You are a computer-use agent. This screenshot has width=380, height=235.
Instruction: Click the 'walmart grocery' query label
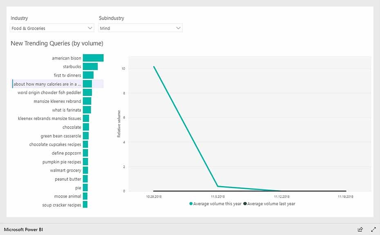[65, 171]
